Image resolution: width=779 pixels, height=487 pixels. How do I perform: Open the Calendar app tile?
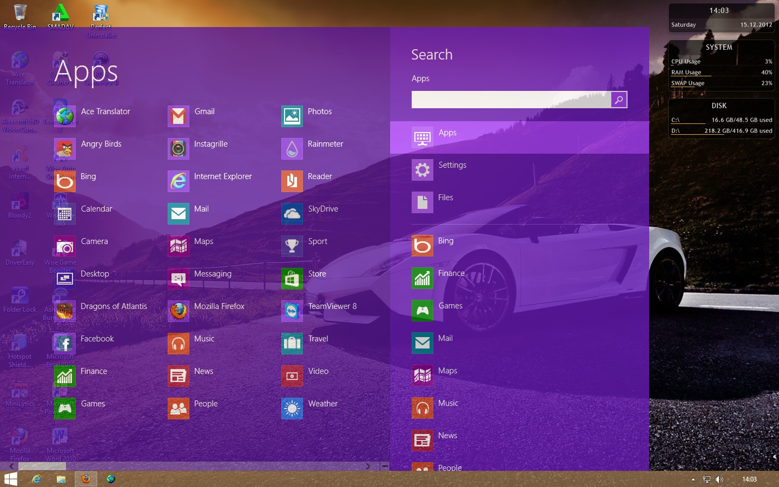[65, 214]
